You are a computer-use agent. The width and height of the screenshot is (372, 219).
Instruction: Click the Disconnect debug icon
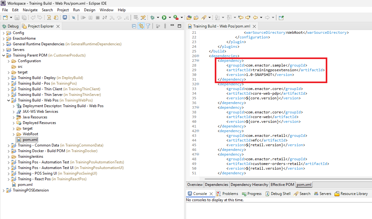(x=105, y=17)
